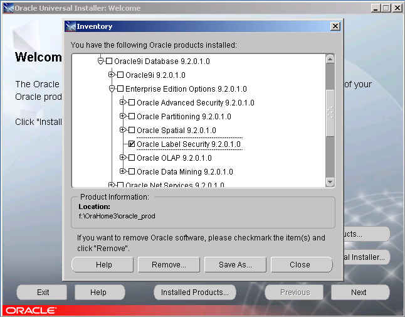This screenshot has width=405, height=317.
Task: Click the scrollbar down arrow in tree
Action: 330,182
